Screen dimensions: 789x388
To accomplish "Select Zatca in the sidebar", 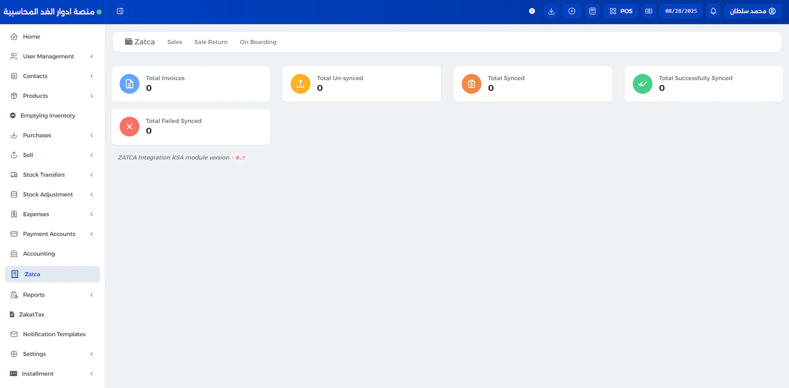I will tap(52, 274).
